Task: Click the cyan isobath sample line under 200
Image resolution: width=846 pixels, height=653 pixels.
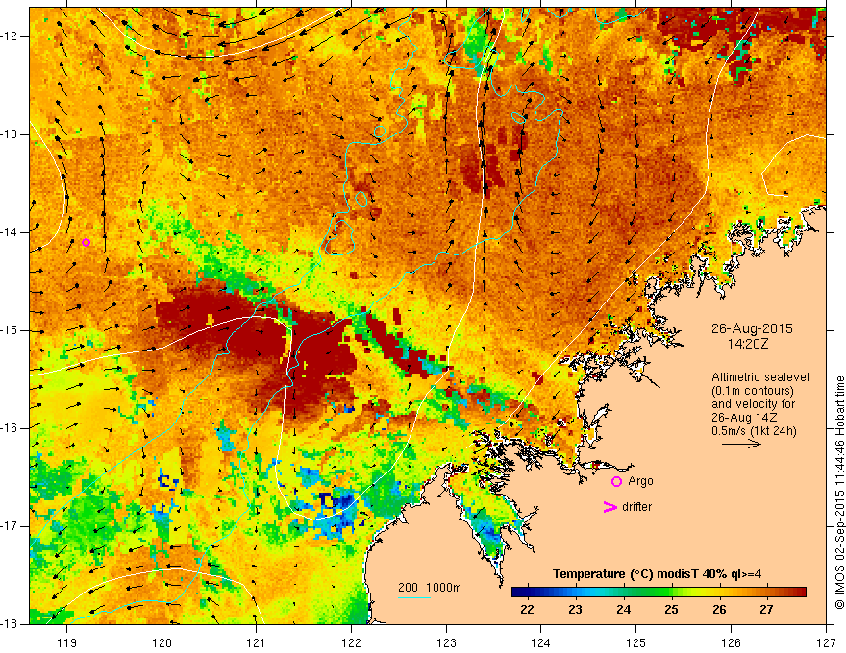Action: tap(413, 597)
